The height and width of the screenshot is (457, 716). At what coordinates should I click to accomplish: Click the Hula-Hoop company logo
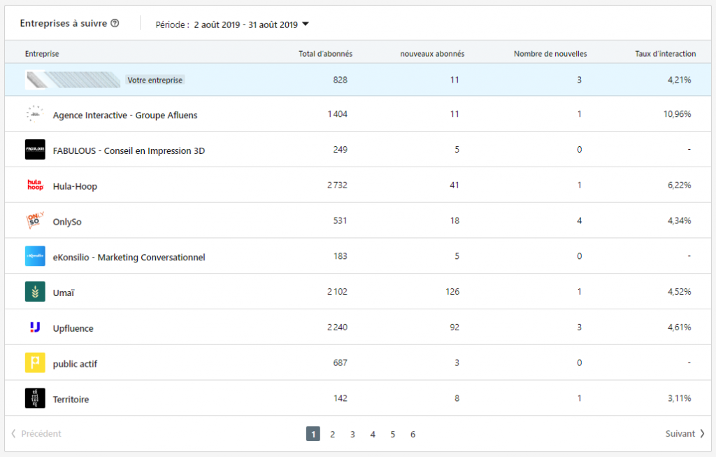[35, 185]
